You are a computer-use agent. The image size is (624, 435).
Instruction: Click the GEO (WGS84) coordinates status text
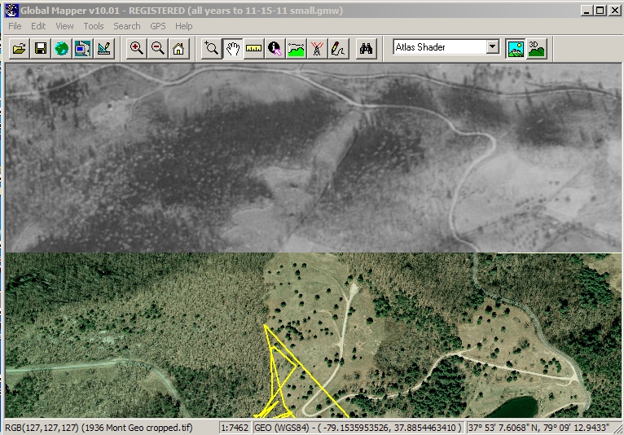pos(358,428)
